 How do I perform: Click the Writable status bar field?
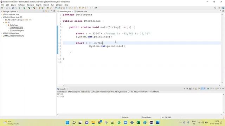125,117
